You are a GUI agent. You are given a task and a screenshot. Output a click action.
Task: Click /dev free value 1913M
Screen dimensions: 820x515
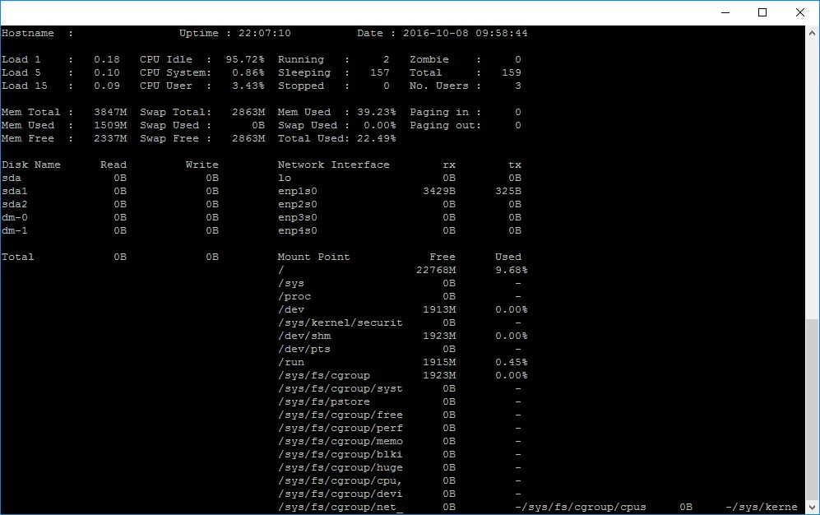coord(438,309)
